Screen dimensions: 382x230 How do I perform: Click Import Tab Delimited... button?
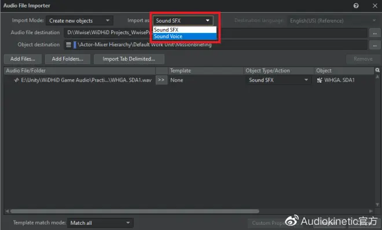(129, 59)
